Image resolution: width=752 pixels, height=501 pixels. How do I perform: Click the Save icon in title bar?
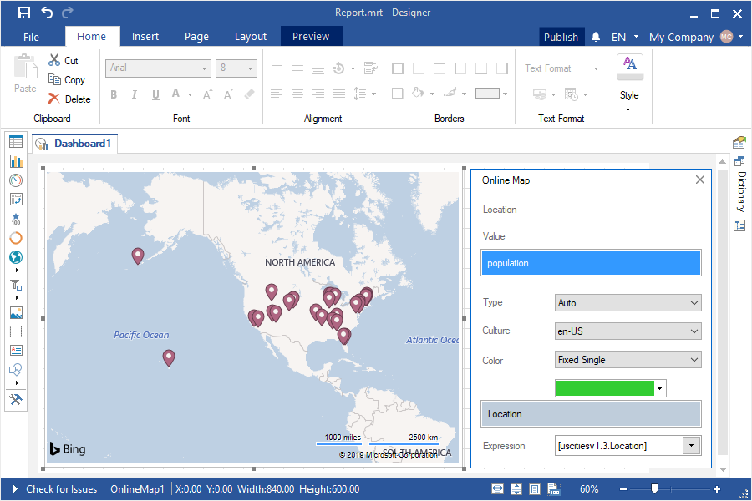pyautogui.click(x=24, y=13)
